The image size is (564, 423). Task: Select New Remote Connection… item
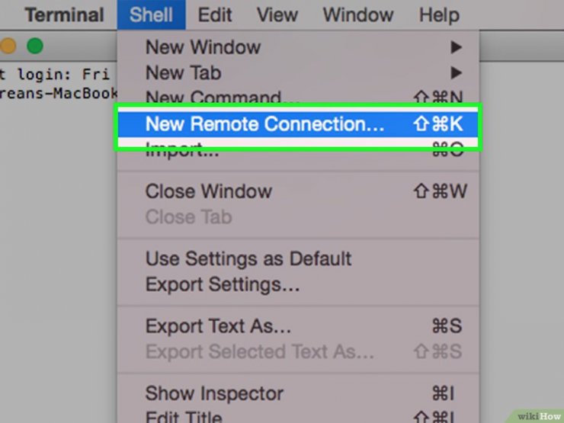pyautogui.click(x=298, y=123)
